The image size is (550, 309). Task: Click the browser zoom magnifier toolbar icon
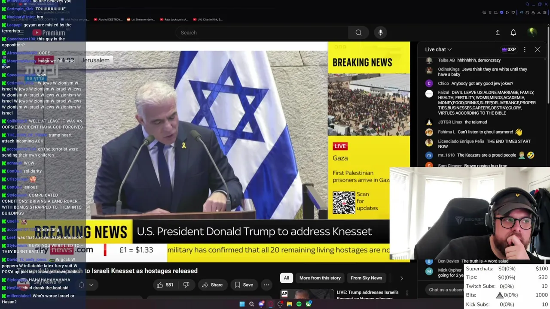[484, 12]
